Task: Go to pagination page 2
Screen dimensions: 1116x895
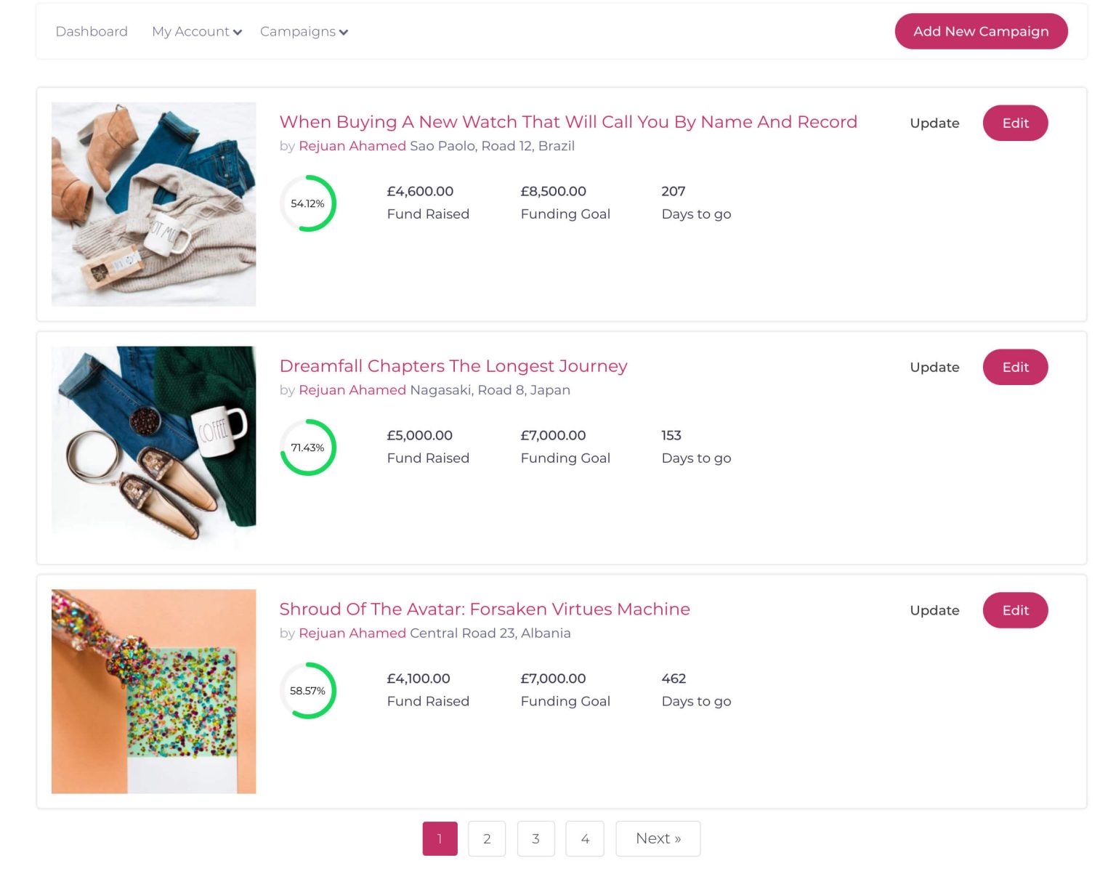Action: click(x=487, y=838)
